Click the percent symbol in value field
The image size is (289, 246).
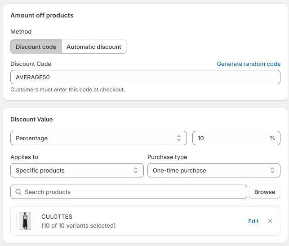(272, 138)
